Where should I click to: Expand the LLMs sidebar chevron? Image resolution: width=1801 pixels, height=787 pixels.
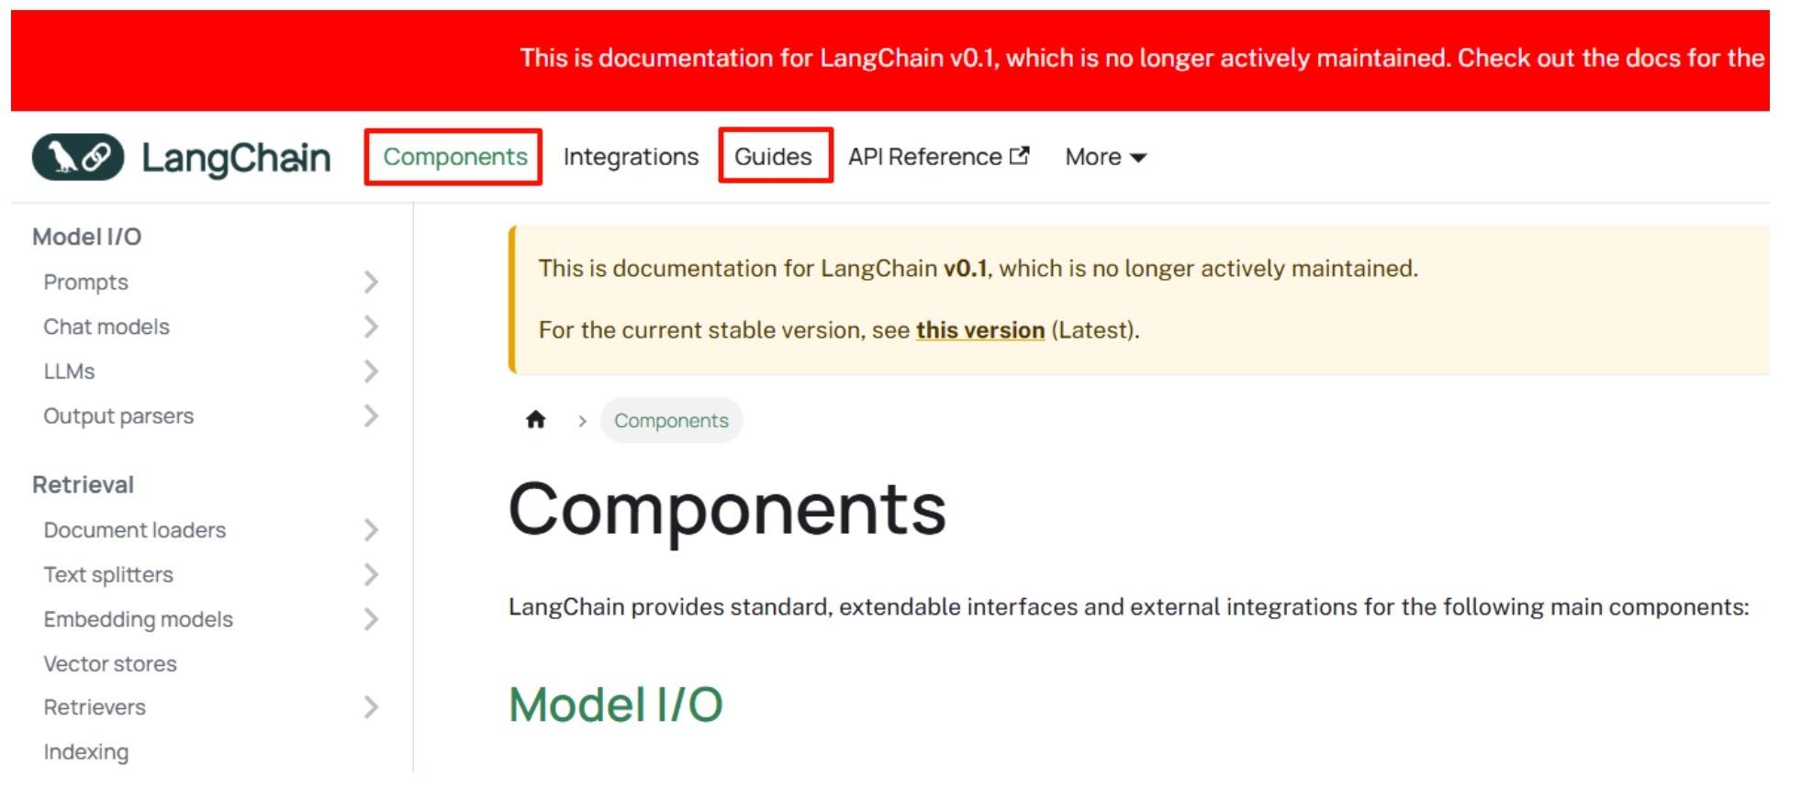371,371
